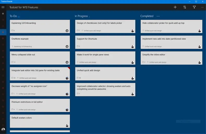This screenshot has height=134, width=206.
Task: Click assignee avatar on Simplify the inline editor
Action: pos(199,62)
